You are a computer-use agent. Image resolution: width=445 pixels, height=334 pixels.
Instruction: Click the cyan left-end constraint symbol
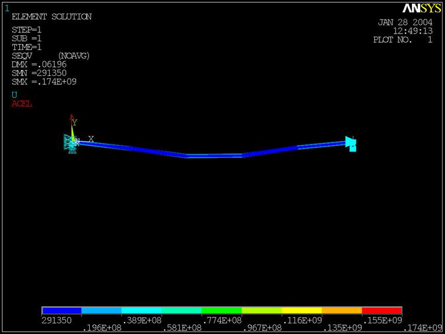tap(70, 144)
